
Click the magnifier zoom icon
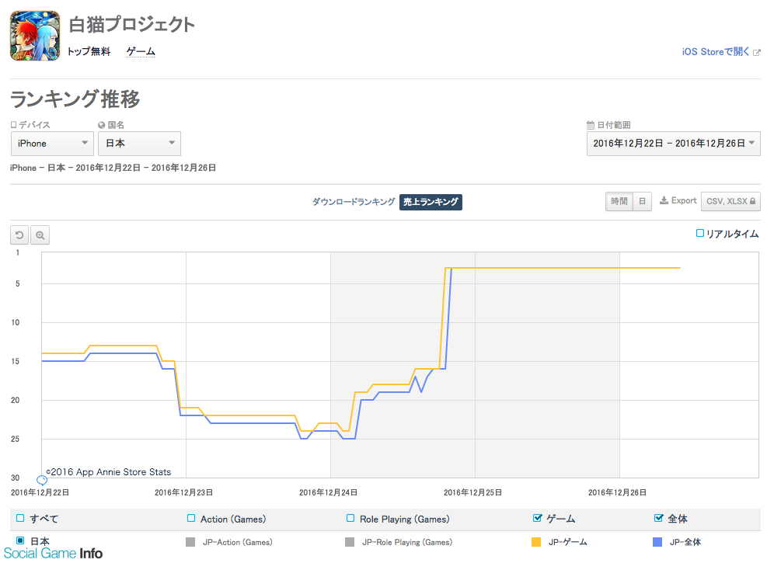(40, 235)
